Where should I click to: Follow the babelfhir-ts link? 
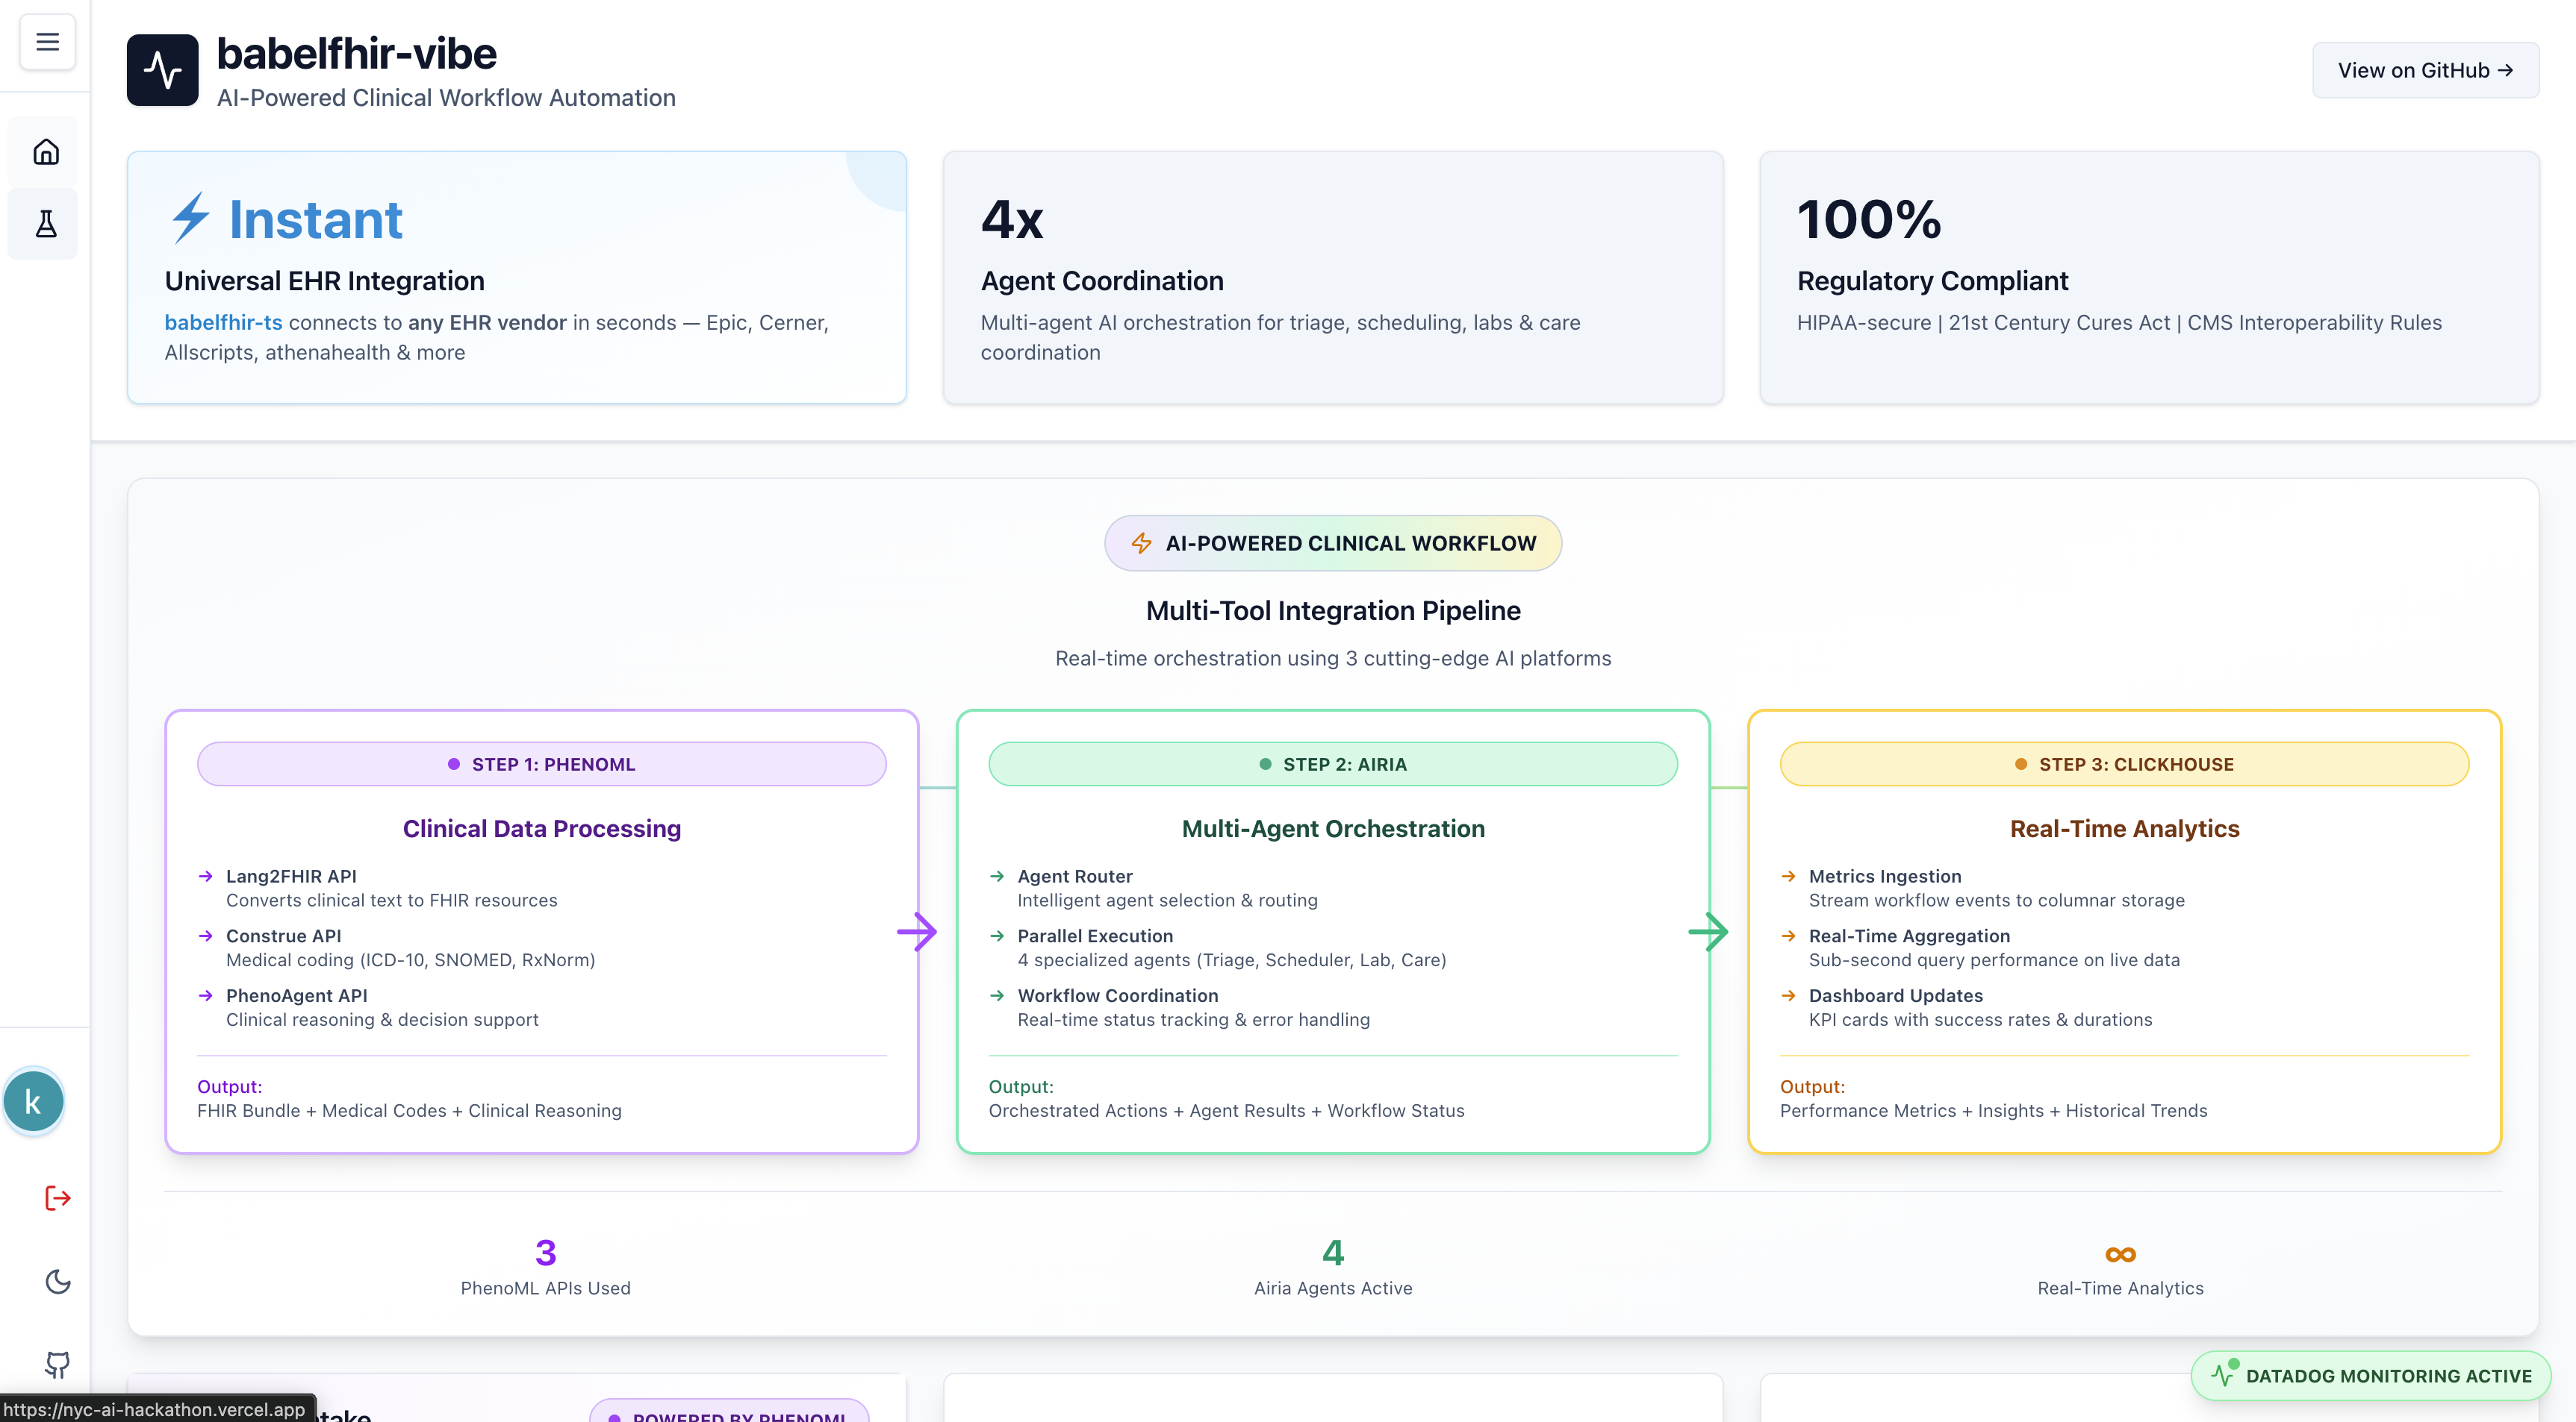[x=223, y=323]
